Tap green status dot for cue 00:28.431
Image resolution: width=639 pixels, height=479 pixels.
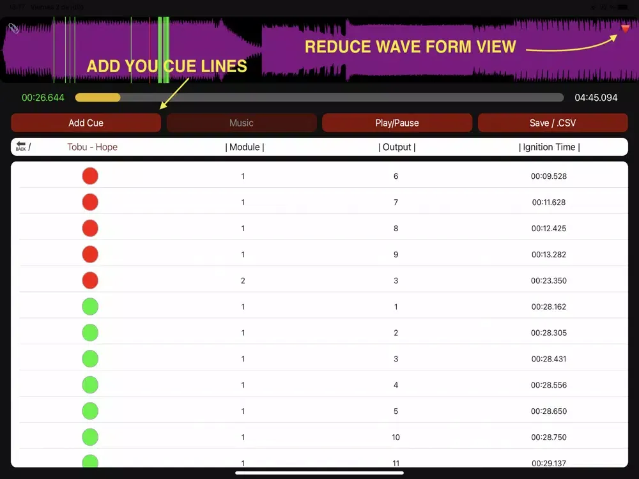[90, 358]
